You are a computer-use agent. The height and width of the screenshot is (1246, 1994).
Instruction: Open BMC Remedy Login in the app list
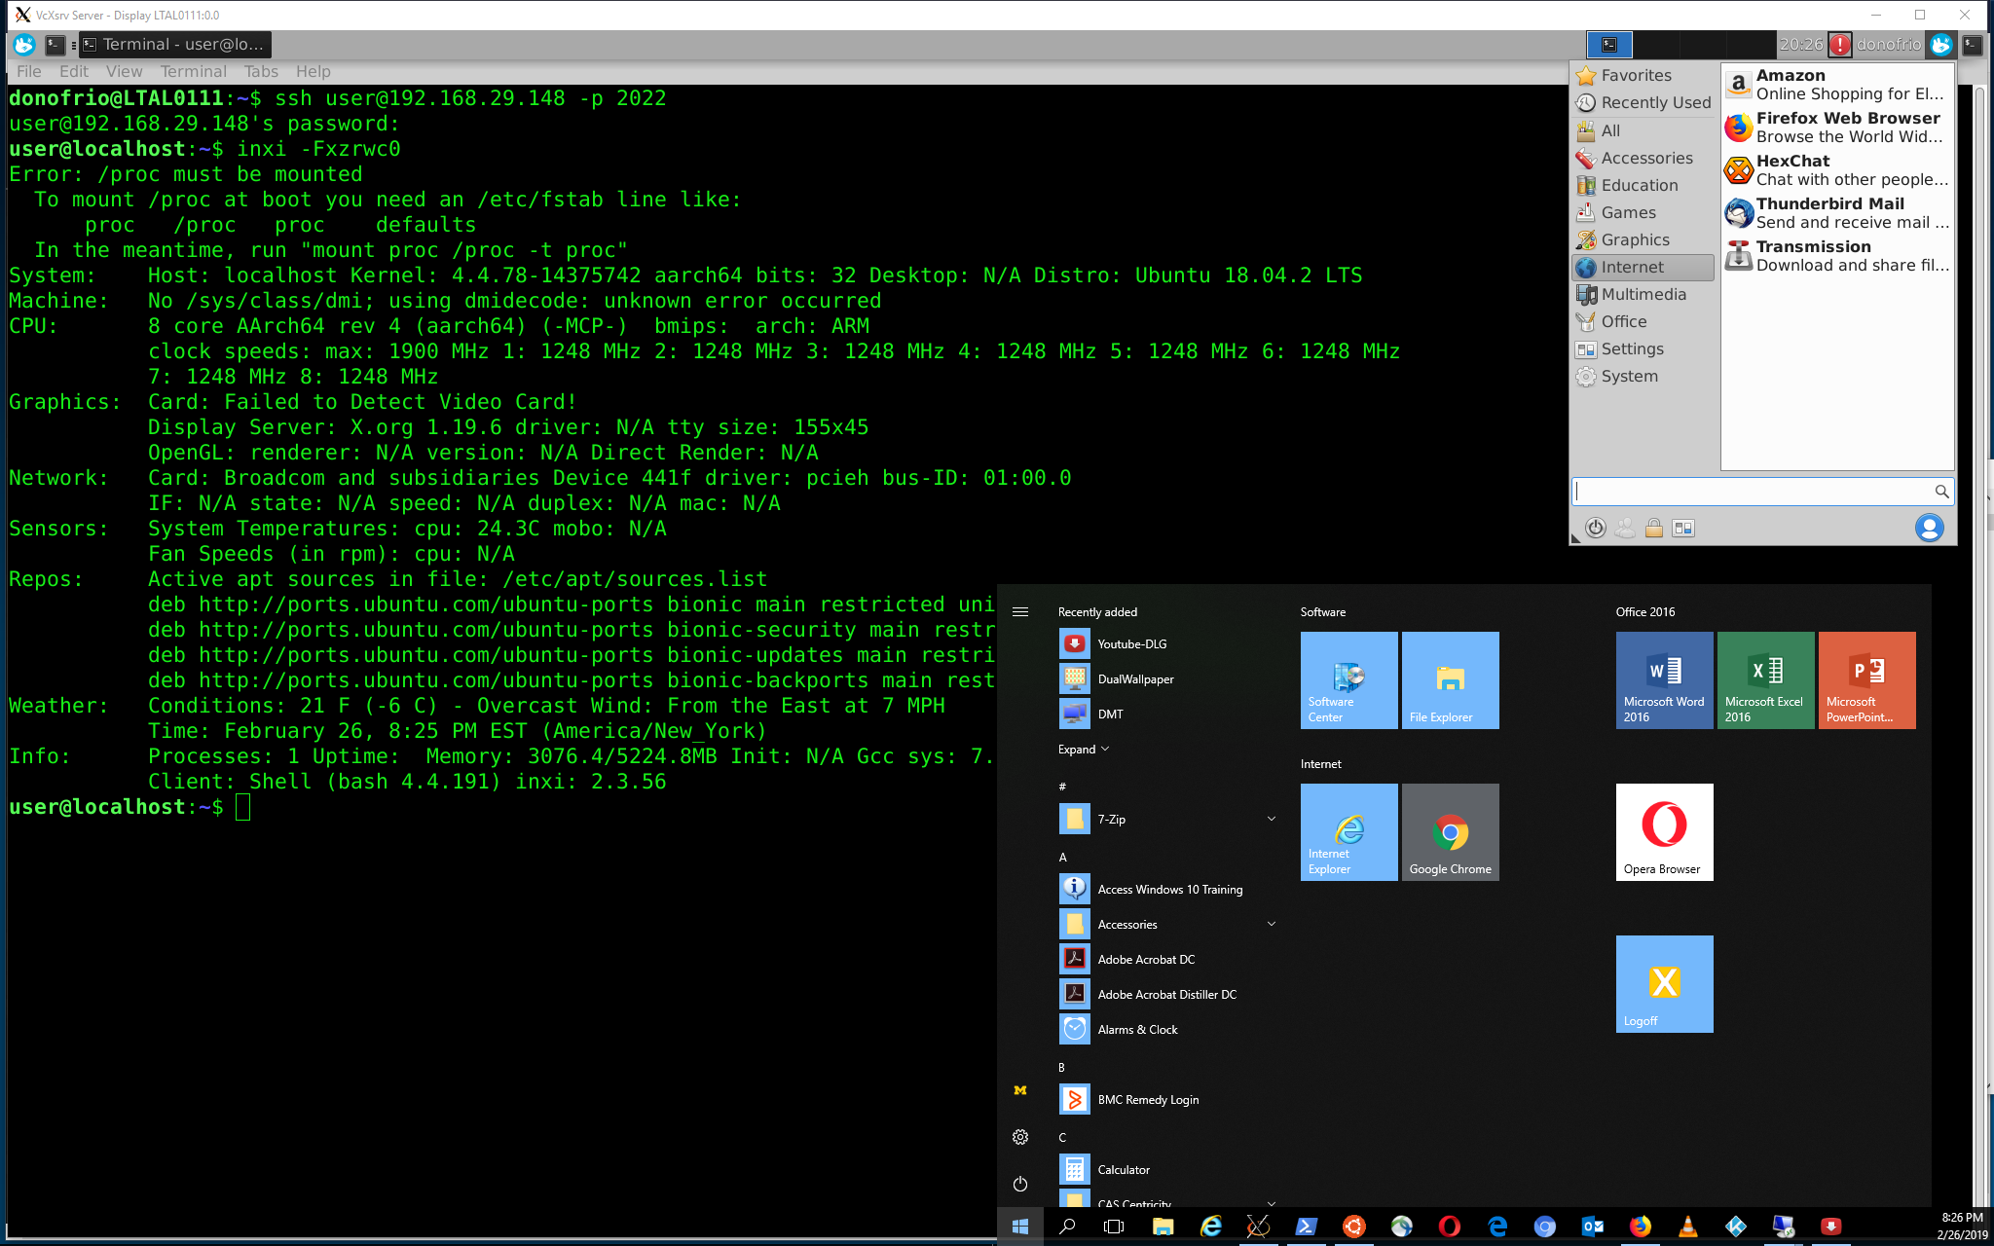click(x=1166, y=1099)
